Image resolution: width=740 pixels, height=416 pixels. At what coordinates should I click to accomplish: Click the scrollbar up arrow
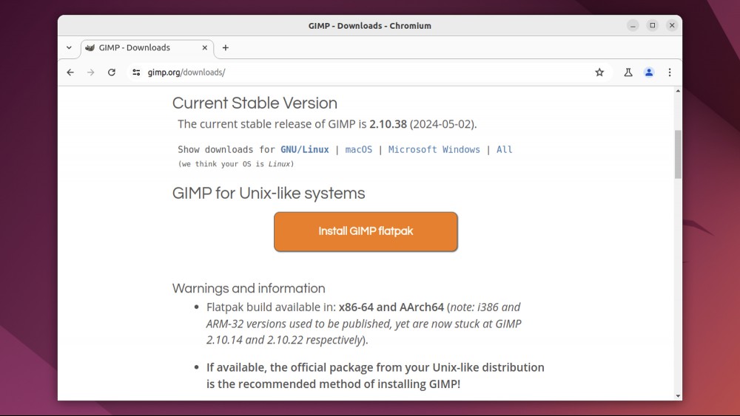(x=678, y=91)
